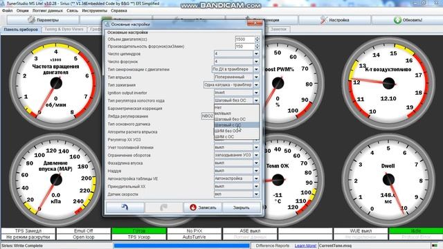Open the Тип зажигания dropdown
Viewport: 443px width, 249px height.
tap(256, 84)
